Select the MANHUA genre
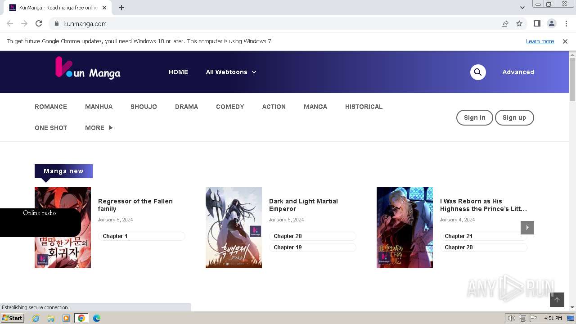 [99, 107]
